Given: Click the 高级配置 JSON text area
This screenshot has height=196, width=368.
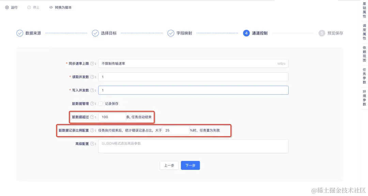Looking at the screenshot, I should pyautogui.click(x=194, y=146).
